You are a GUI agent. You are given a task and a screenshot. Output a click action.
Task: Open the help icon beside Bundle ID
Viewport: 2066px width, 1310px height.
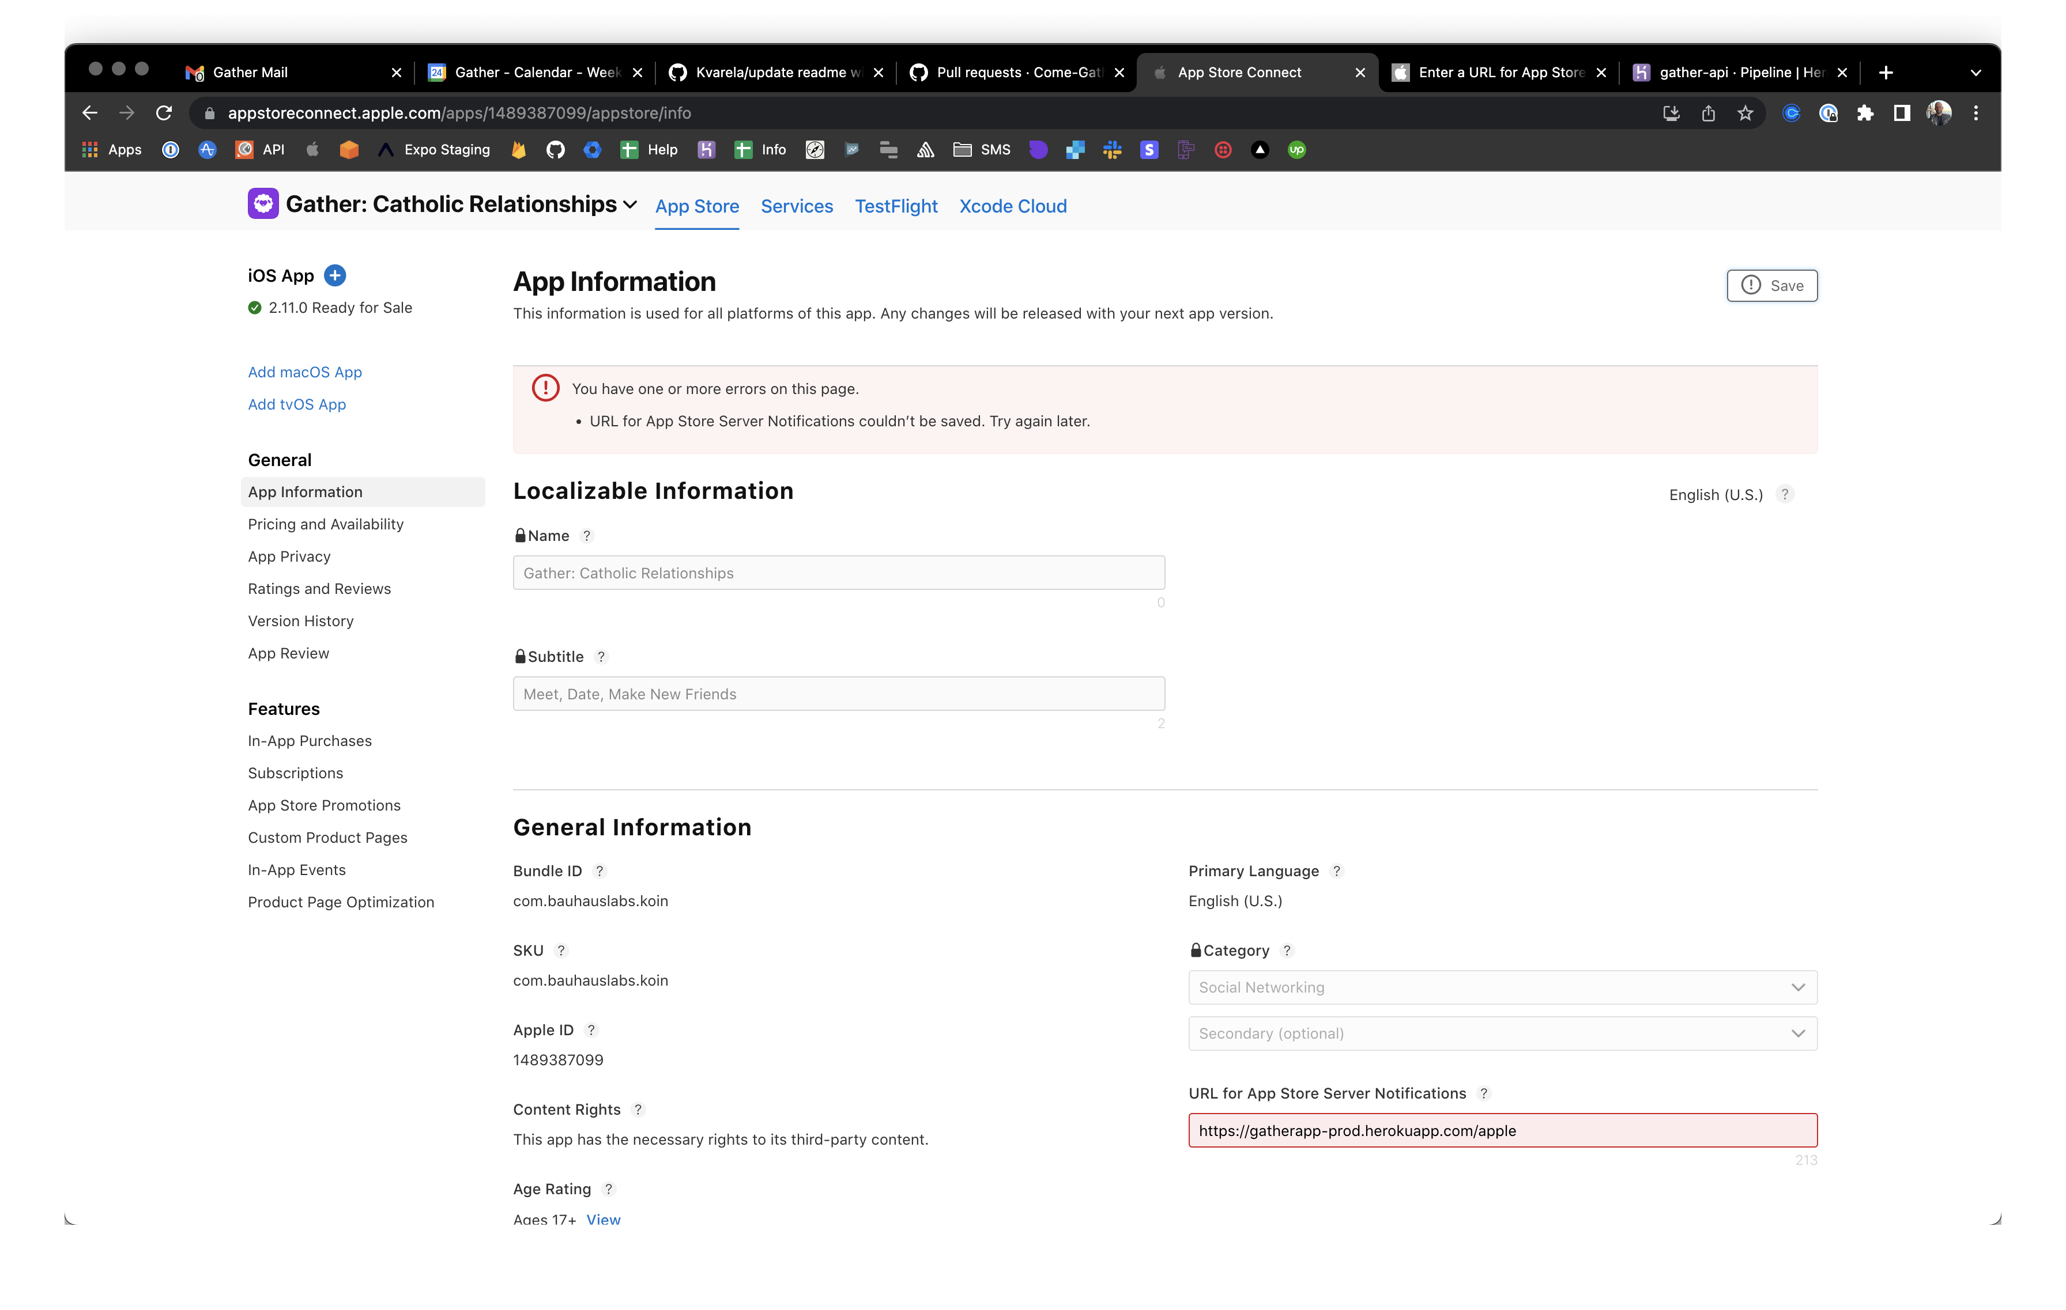pyautogui.click(x=600, y=870)
